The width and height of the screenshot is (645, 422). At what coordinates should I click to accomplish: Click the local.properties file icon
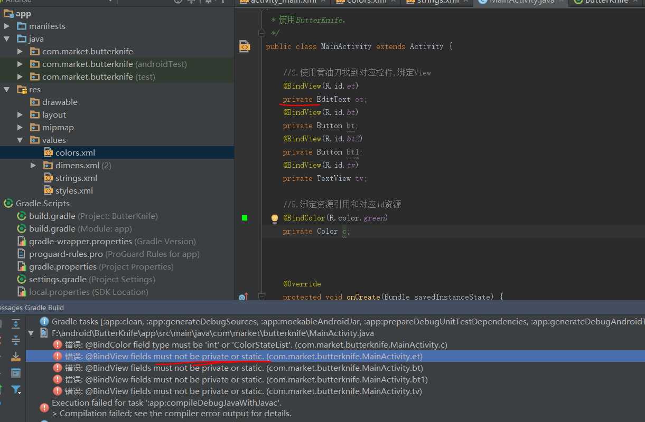click(x=22, y=292)
